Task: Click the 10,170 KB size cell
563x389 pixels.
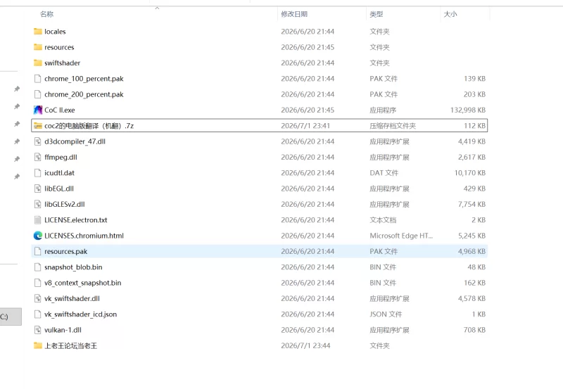Action: pos(469,173)
